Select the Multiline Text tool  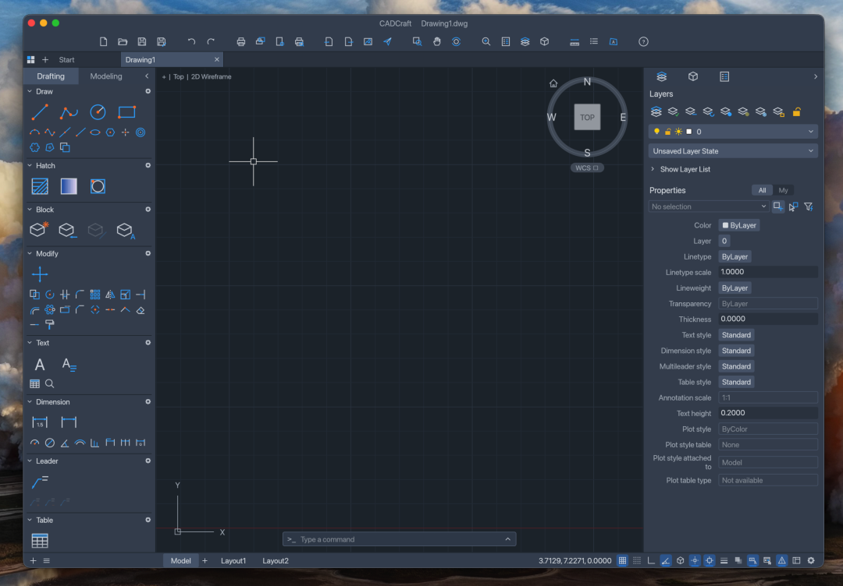pyautogui.click(x=69, y=365)
